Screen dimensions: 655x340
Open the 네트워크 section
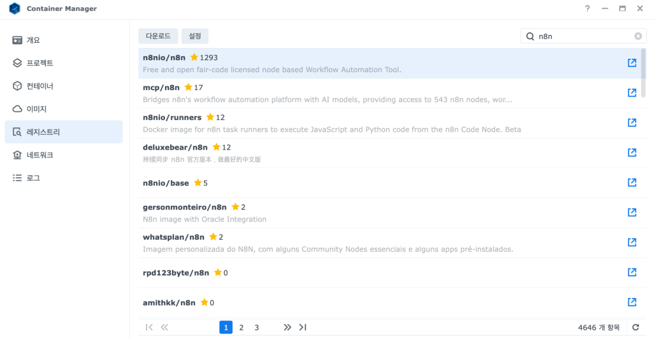point(63,155)
